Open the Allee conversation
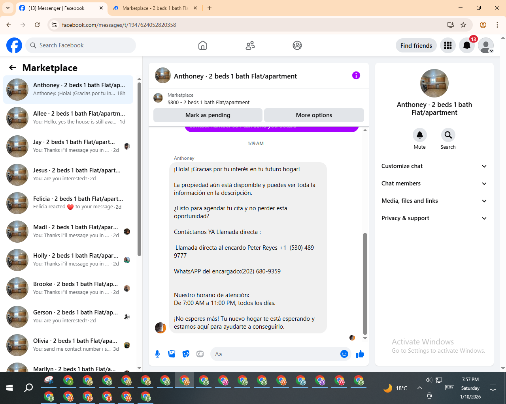Viewport: 506px width, 404px height. (68, 118)
